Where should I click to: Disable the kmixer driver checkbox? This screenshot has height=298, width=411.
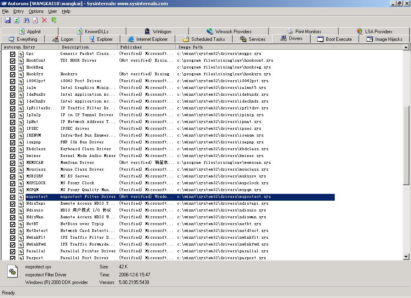[12, 156]
